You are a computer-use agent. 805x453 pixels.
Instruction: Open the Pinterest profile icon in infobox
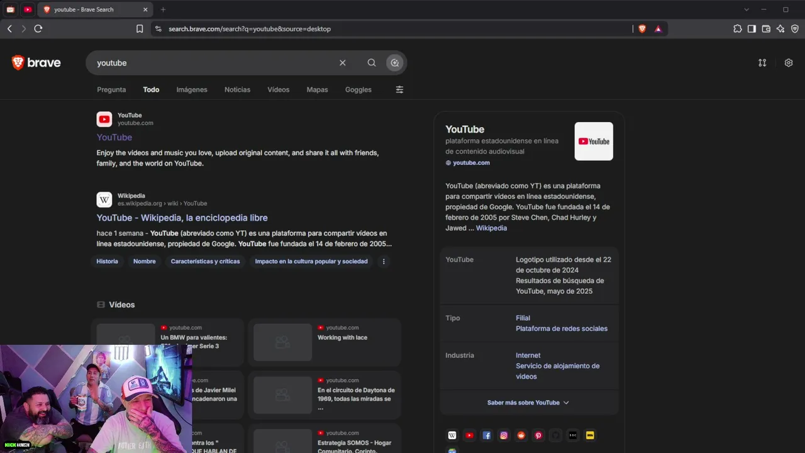tap(538, 435)
